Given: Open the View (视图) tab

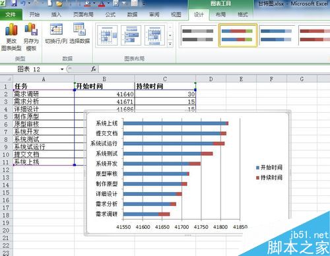Looking at the screenshot, I should [176, 15].
